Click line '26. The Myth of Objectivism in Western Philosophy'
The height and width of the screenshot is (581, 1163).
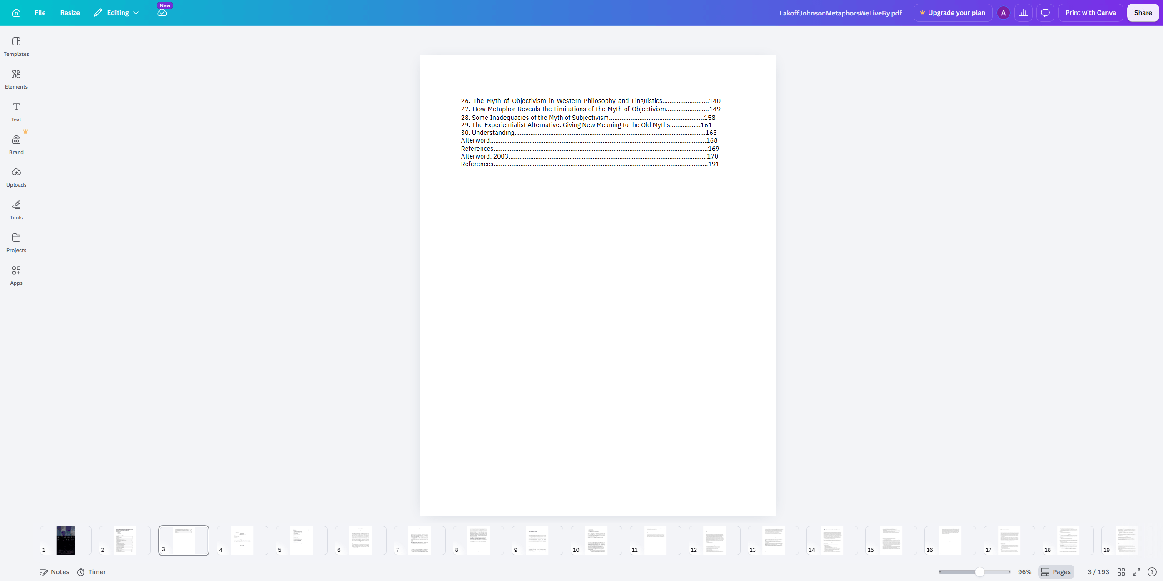coord(591,101)
